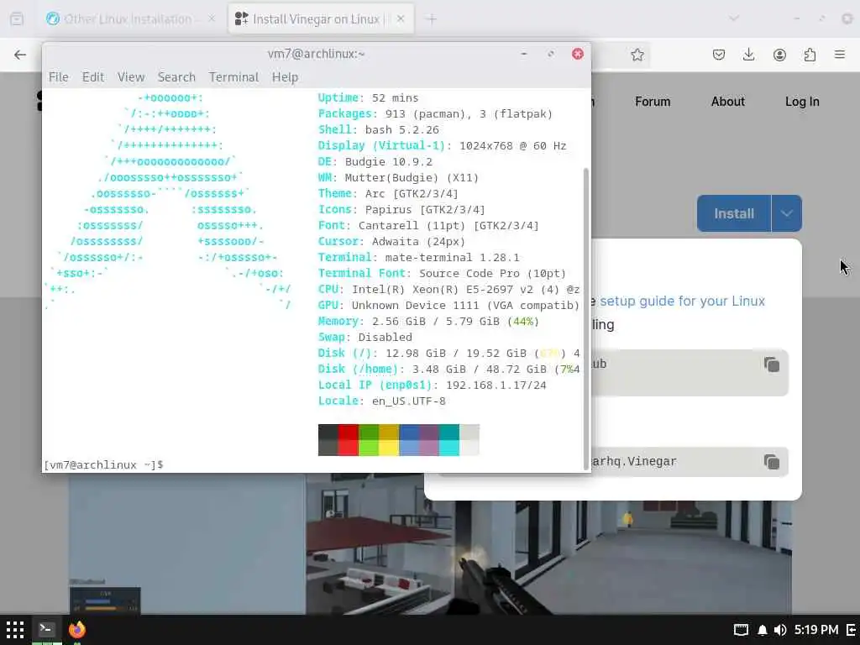
Task: Close the Install Vinegar on Linux tab
Action: (x=401, y=18)
